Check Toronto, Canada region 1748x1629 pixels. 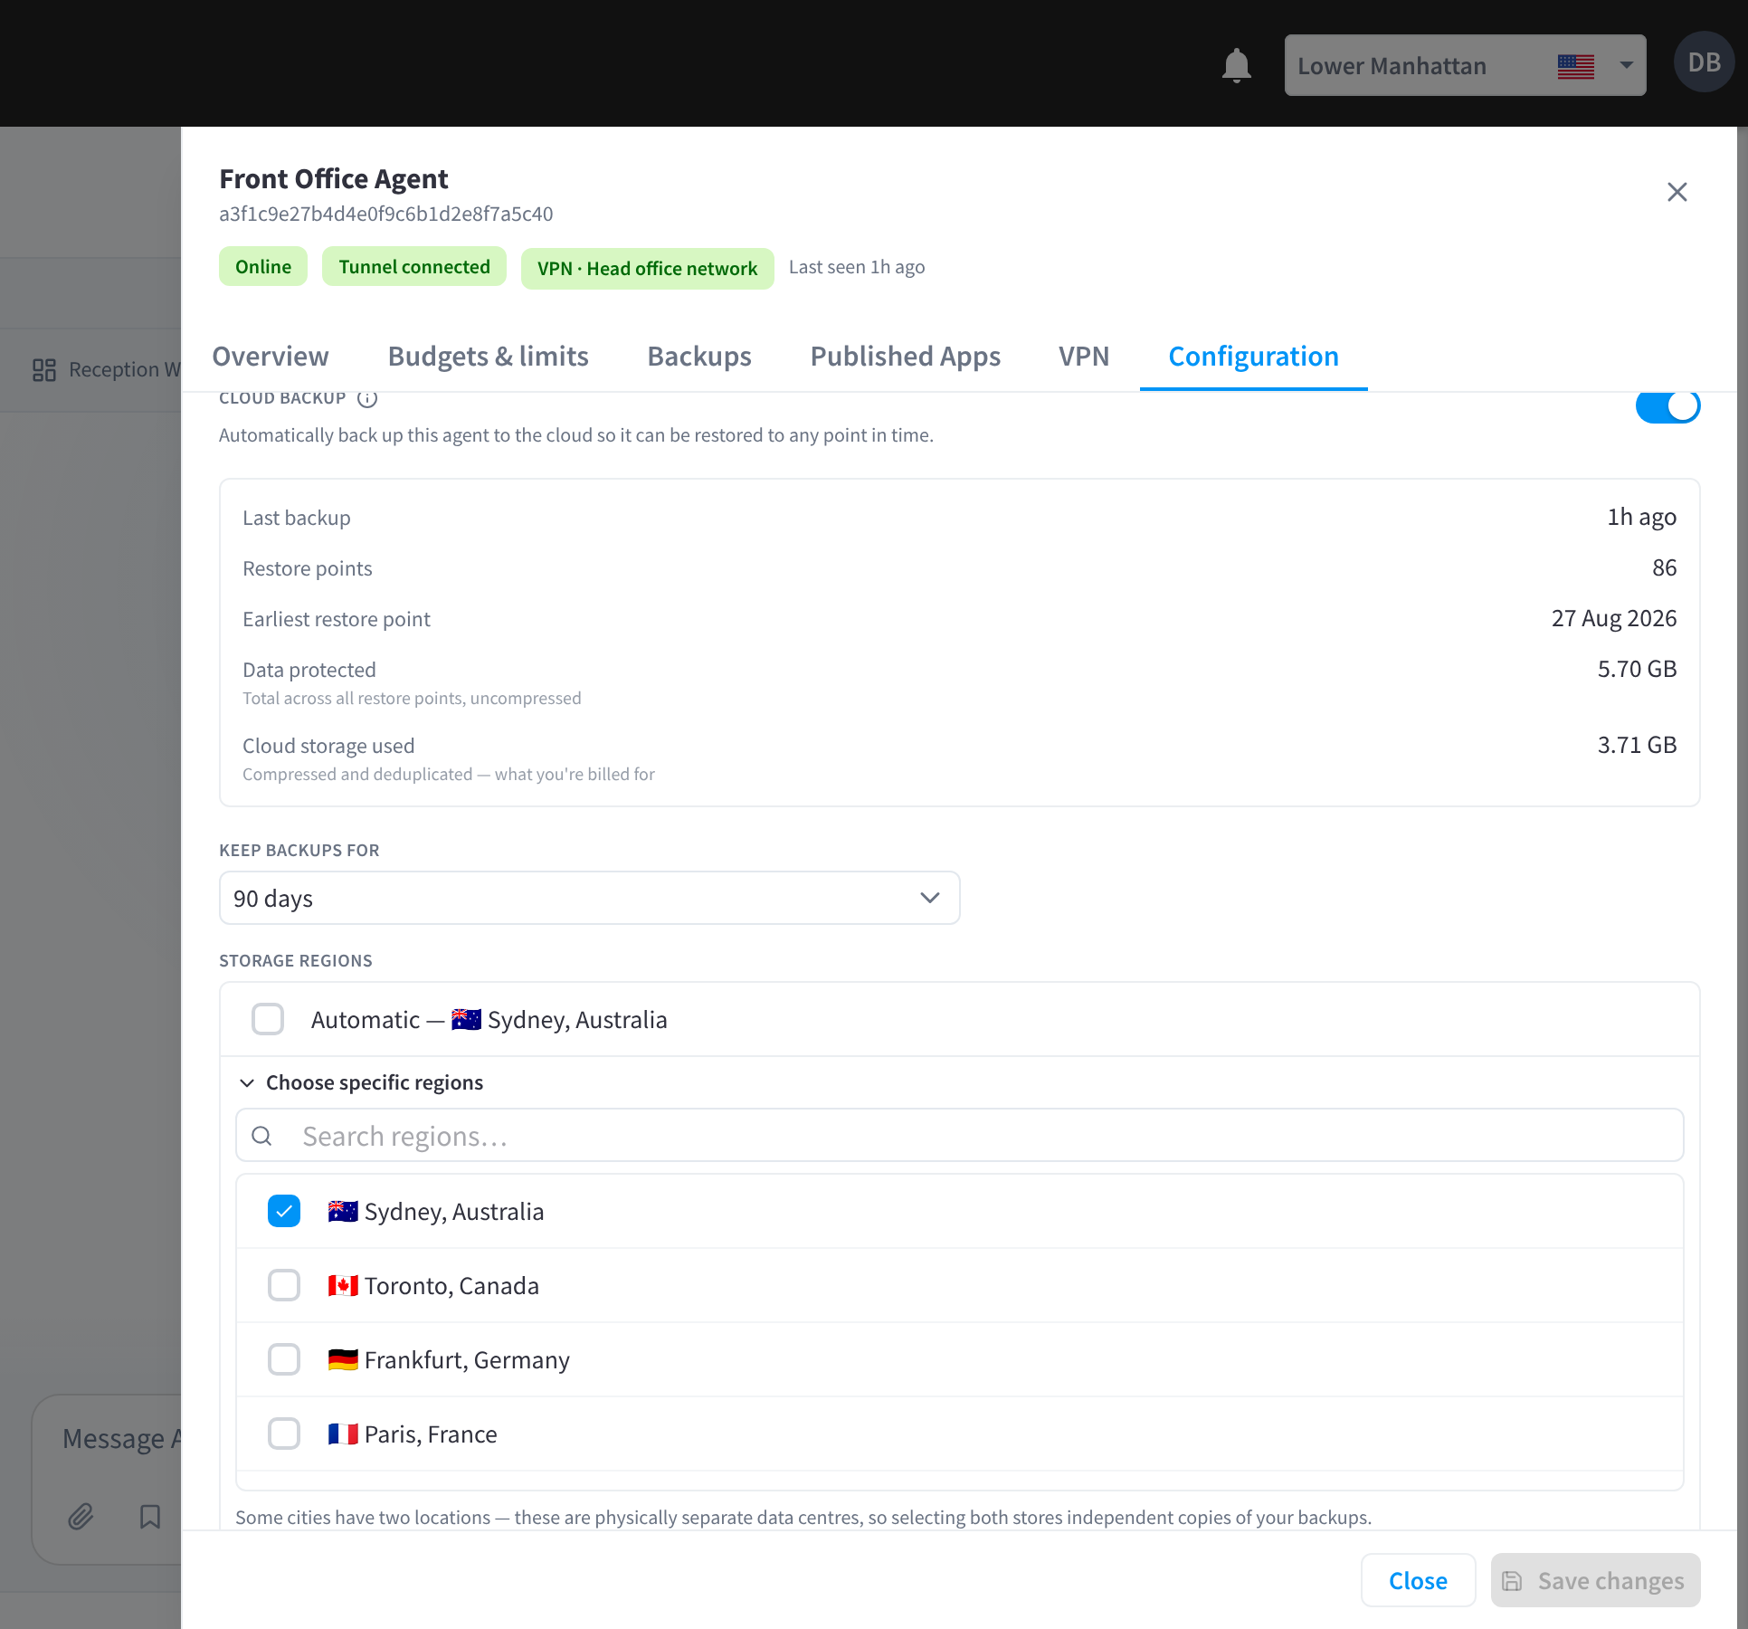(x=284, y=1285)
